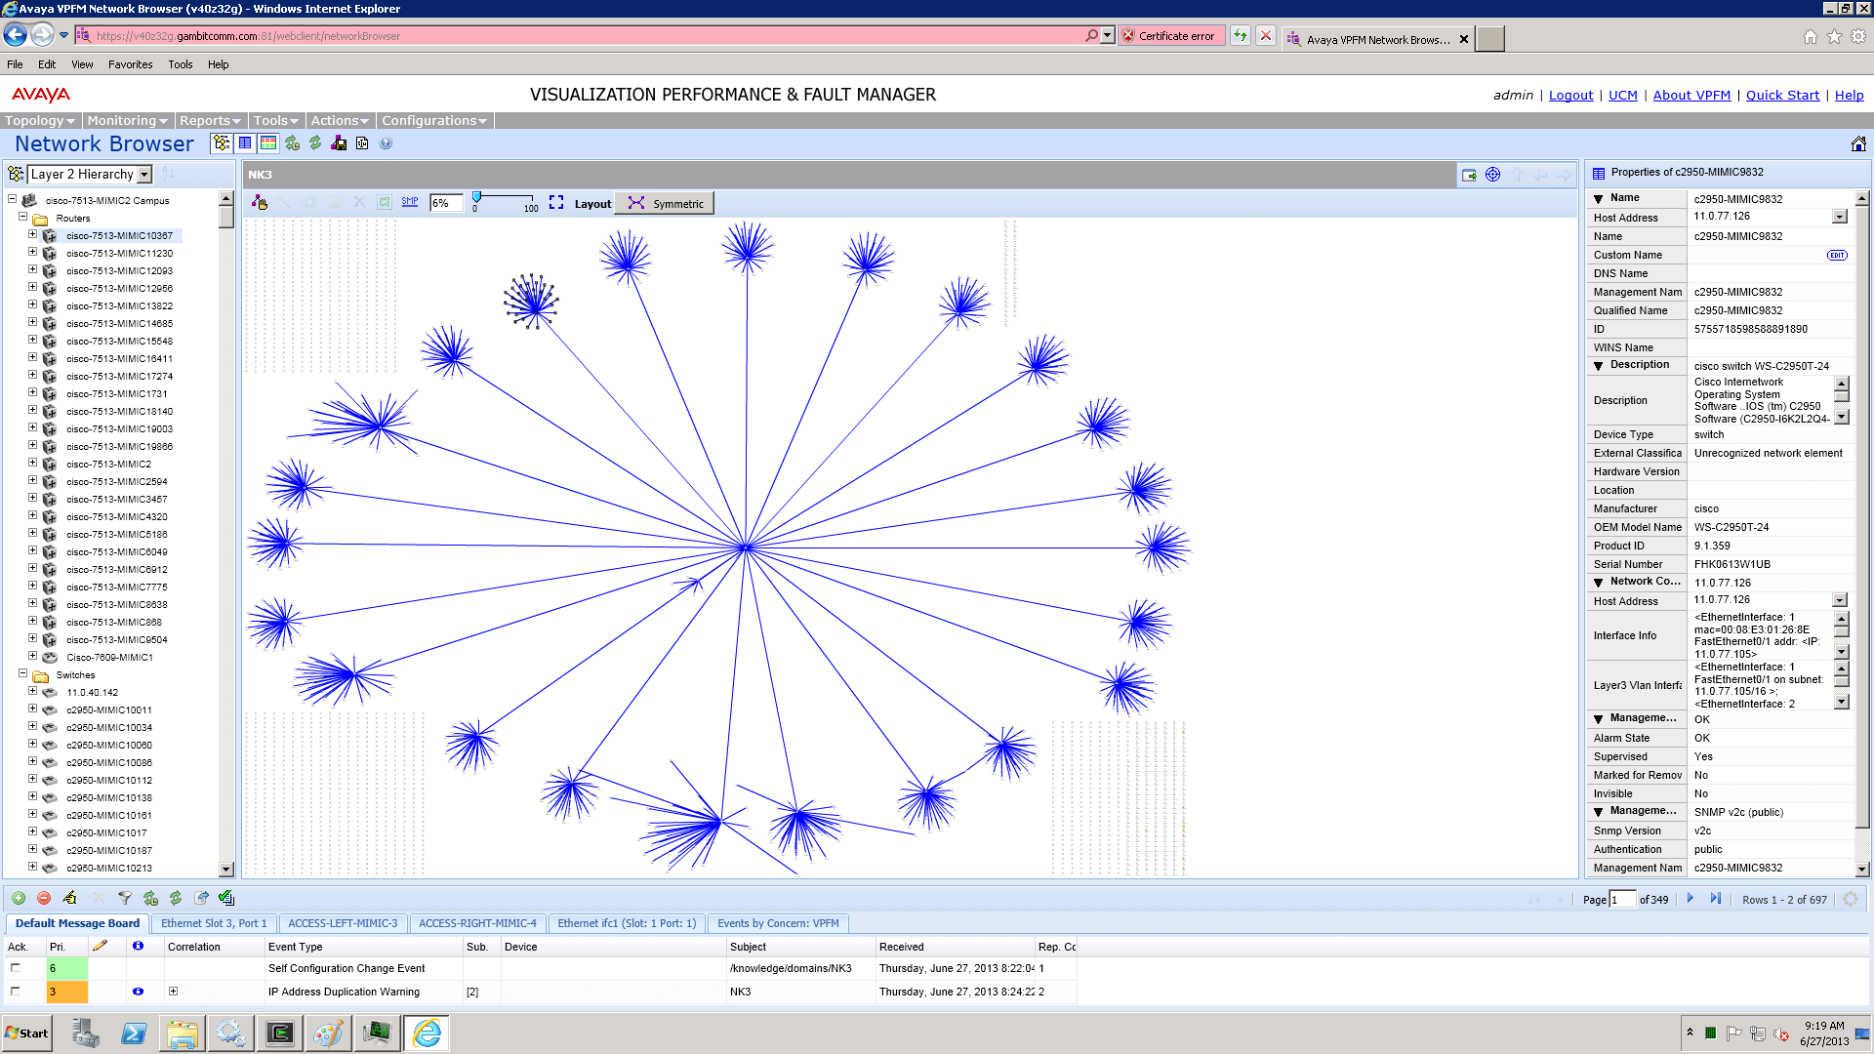The image size is (1874, 1054).
Task: Click the colored grid view icon in Network Browser toolbar
Action: coord(267,143)
